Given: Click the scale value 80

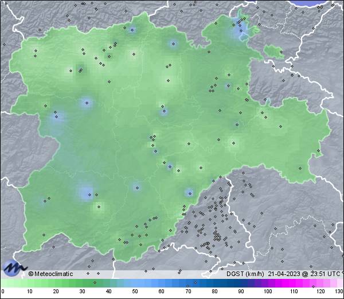Looking at the screenshot, I should click(214, 292).
